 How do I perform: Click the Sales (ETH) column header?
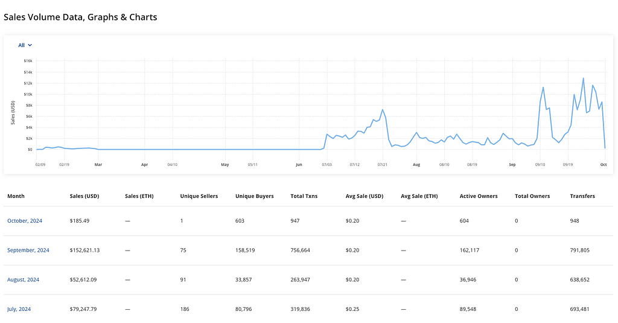pos(139,196)
